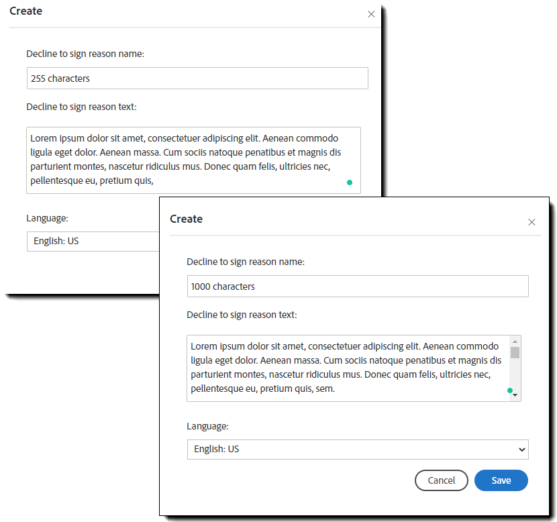Image resolution: width=557 pixels, height=522 pixels.
Task: Save the decline to sign reason
Action: click(x=501, y=480)
